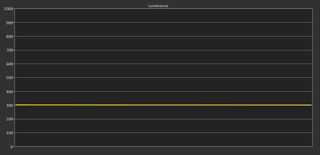
Task: Select the 300 y-axis label
Action: 9,105
